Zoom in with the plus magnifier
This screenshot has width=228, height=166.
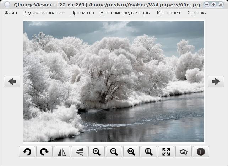pyautogui.click(x=97, y=152)
